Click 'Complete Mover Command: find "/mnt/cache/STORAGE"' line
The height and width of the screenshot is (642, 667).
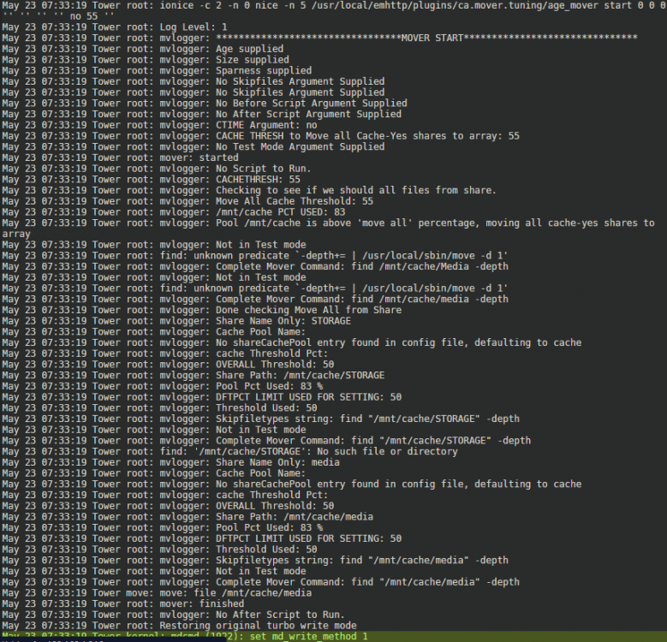point(266,441)
